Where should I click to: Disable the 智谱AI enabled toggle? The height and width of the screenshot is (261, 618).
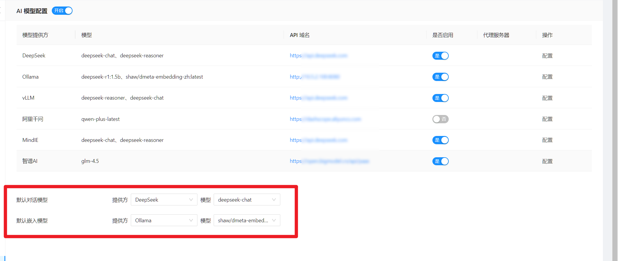(x=440, y=161)
